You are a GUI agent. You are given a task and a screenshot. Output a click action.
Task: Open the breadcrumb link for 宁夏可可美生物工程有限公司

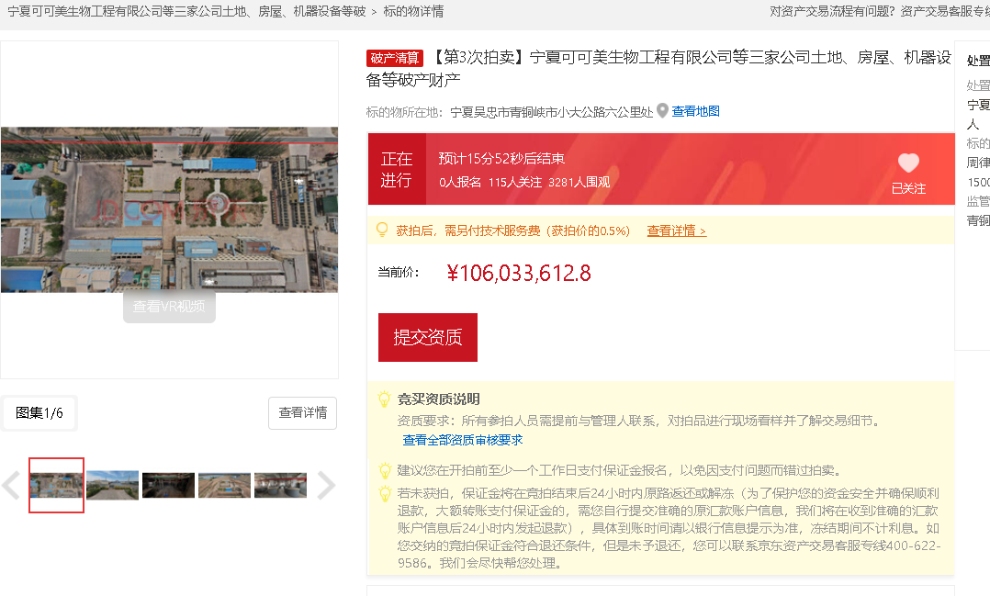coord(187,11)
